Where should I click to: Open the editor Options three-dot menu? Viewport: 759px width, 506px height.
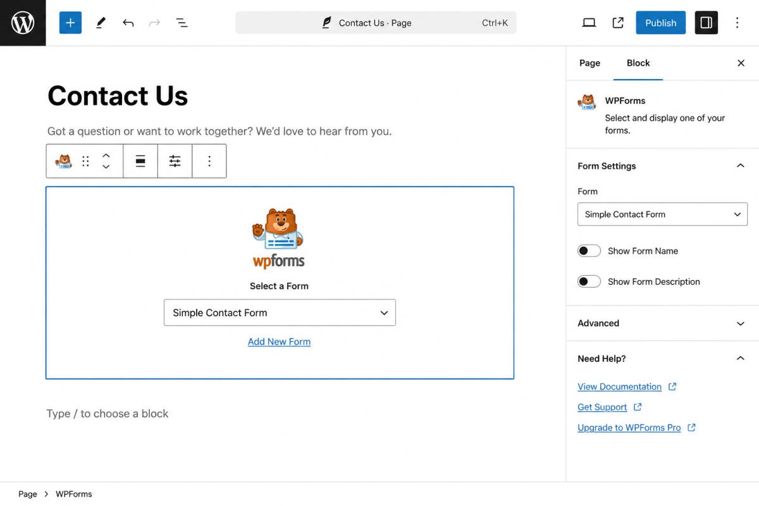click(737, 23)
